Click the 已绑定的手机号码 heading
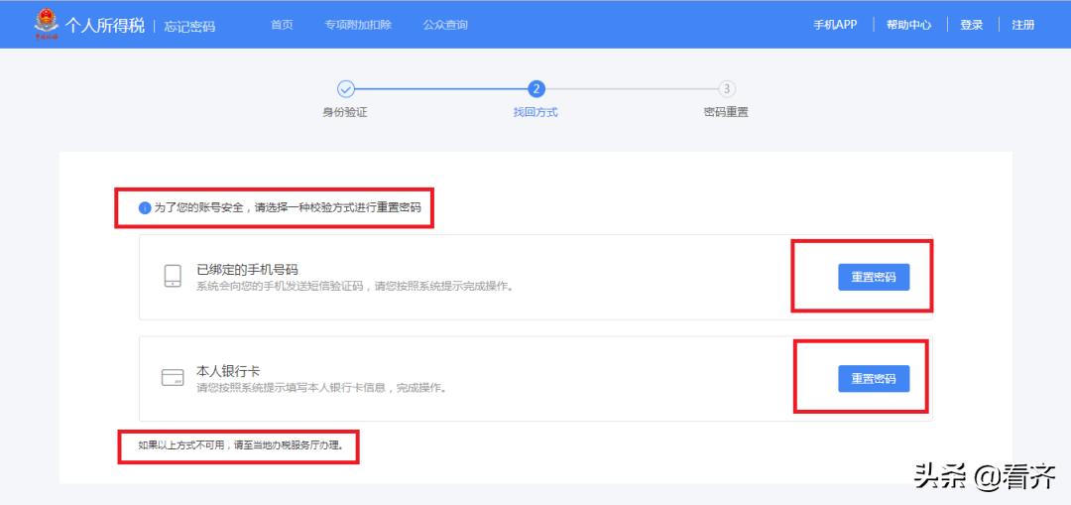Viewport: 1071px width, 505px height. [247, 269]
